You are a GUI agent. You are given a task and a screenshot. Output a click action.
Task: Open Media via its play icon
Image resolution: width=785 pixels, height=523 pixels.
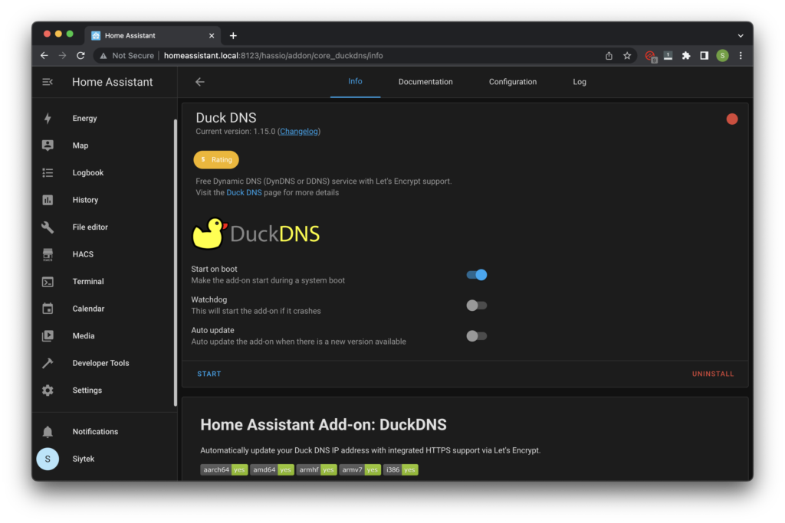point(48,336)
